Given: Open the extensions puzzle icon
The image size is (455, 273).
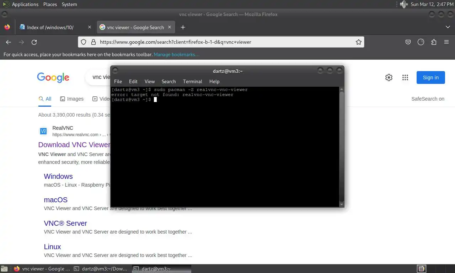Looking at the screenshot, I should click(x=434, y=42).
